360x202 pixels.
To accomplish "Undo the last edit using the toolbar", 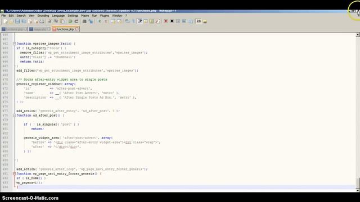I will click(70, 21).
